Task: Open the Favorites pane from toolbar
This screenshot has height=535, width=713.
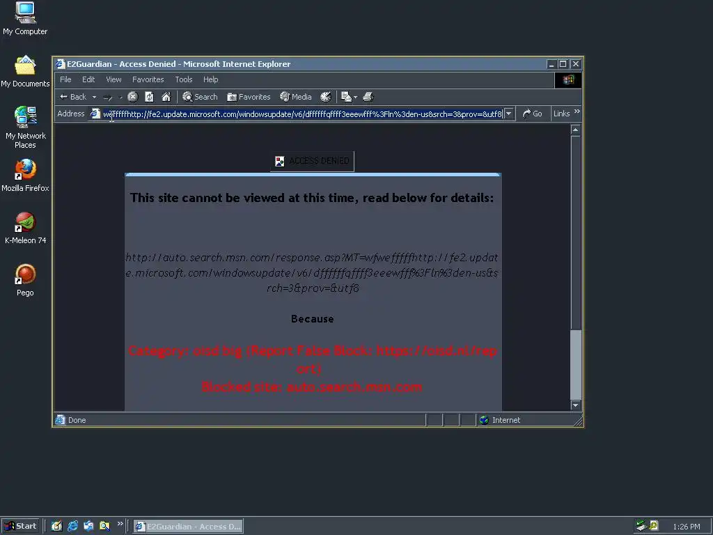Action: tap(249, 97)
